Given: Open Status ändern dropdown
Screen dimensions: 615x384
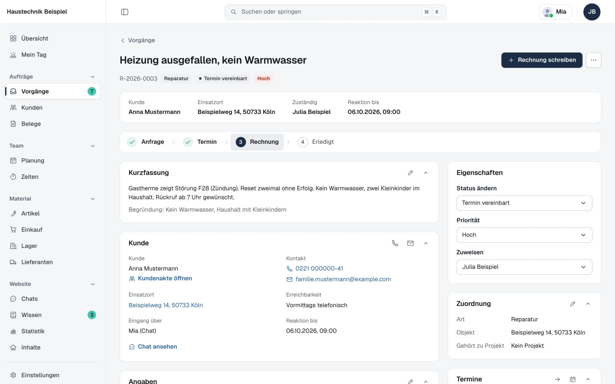Looking at the screenshot, I should coord(524,203).
